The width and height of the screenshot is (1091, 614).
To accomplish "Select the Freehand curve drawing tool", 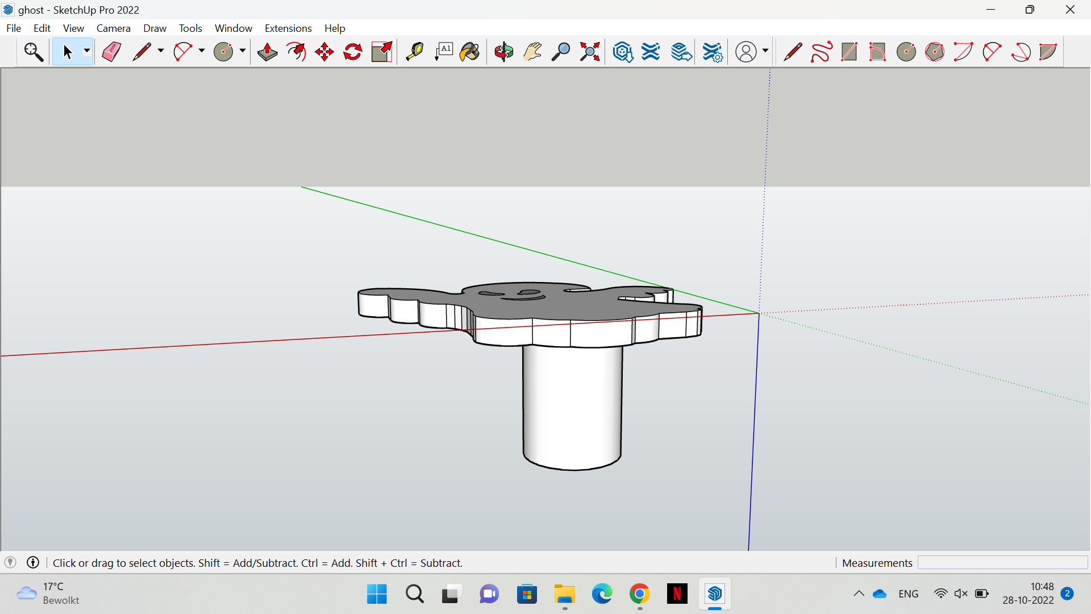I will (821, 51).
